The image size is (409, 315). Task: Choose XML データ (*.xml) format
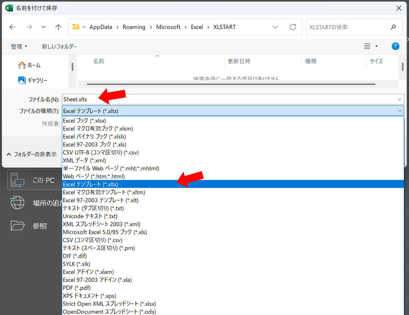coord(233,160)
